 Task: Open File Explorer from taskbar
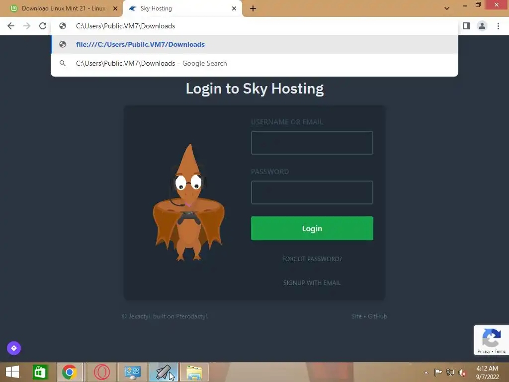click(x=194, y=372)
